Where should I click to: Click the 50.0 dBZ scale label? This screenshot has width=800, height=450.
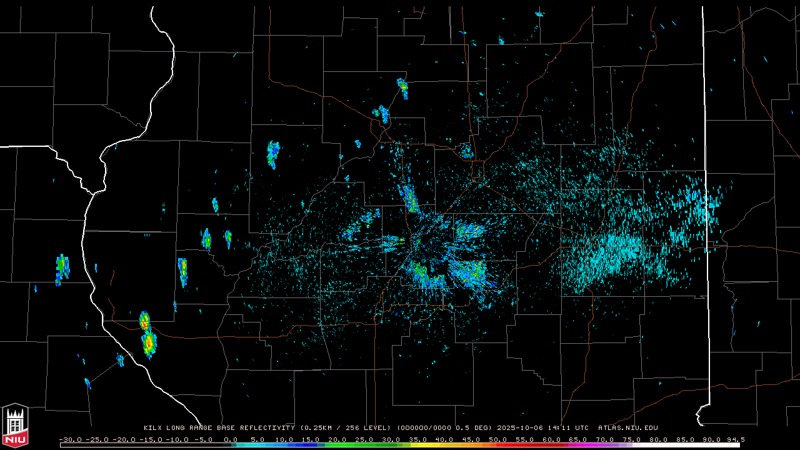(497, 439)
